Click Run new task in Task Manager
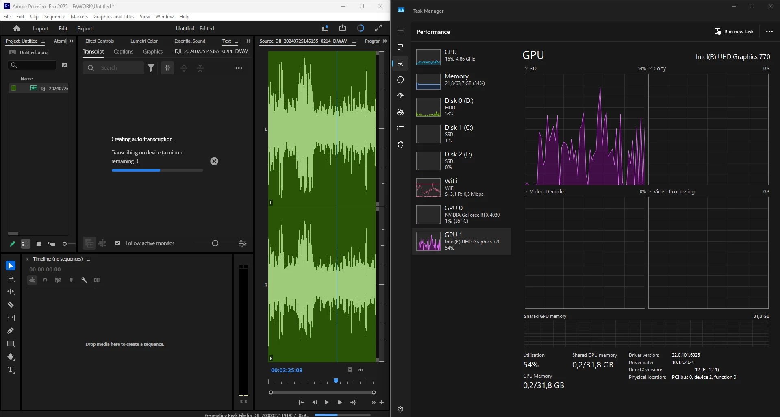This screenshot has width=780, height=417. click(x=734, y=32)
